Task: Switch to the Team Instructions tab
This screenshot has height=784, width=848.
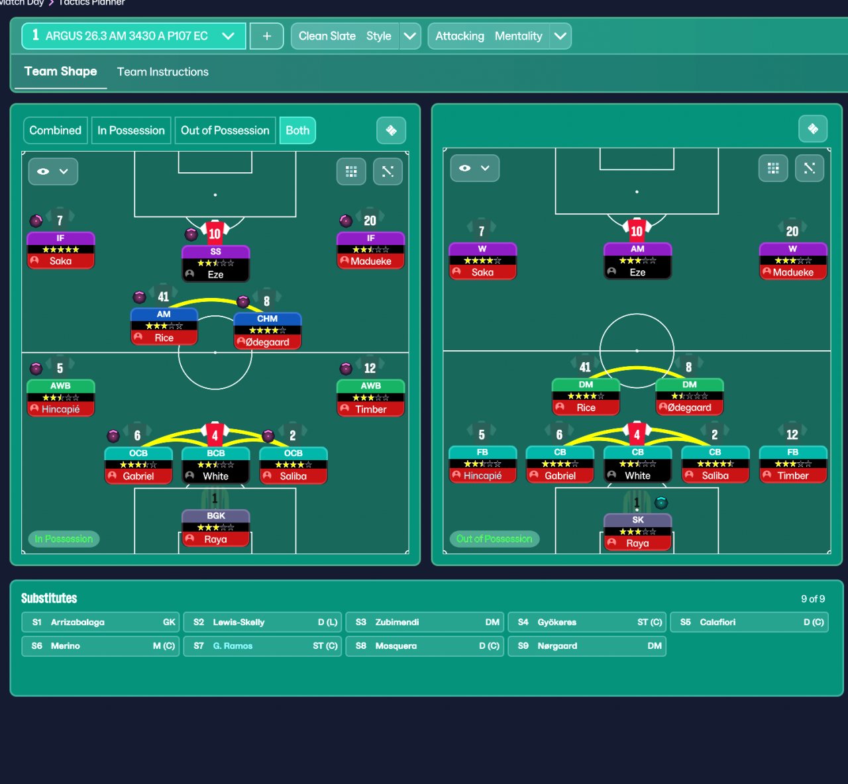Action: [163, 72]
